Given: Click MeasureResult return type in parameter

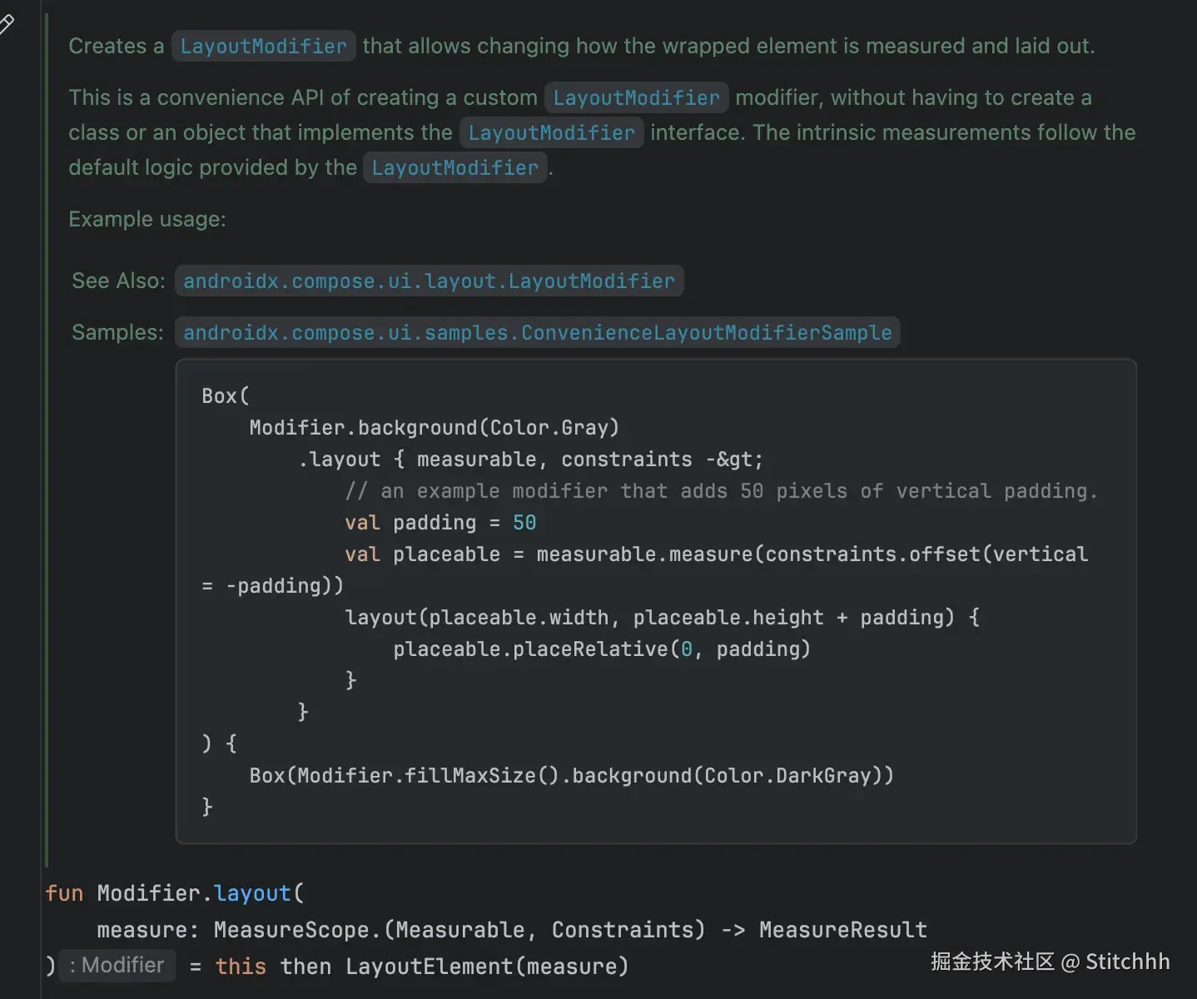Looking at the screenshot, I should point(842,930).
